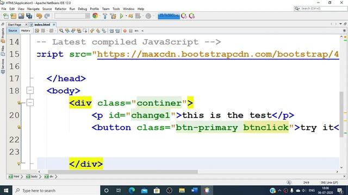Click the Open Project toolbar icon
The width and height of the screenshot is (348, 195).
21,16
